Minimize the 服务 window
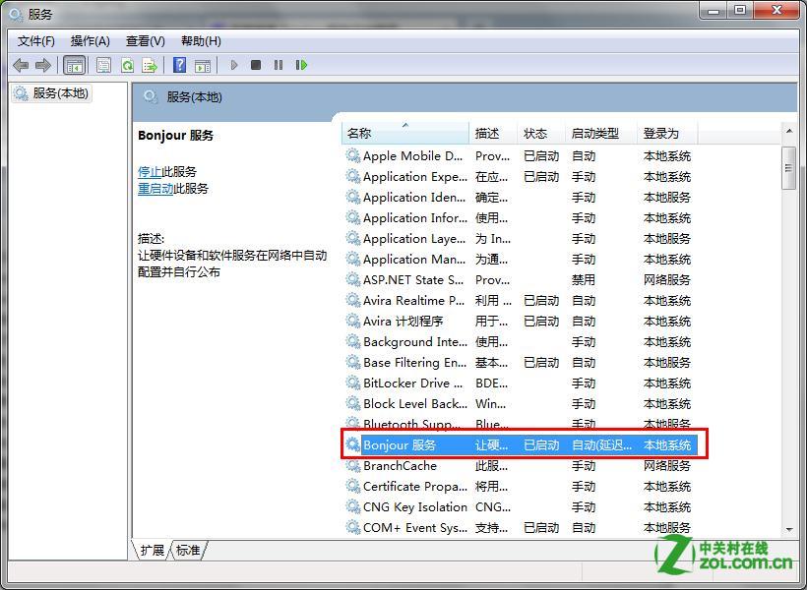This screenshot has height=590, width=807. click(x=714, y=10)
